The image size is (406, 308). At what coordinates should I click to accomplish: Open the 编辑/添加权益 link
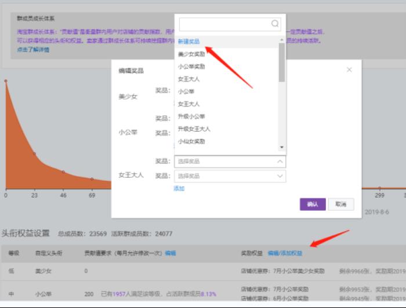coord(284,253)
